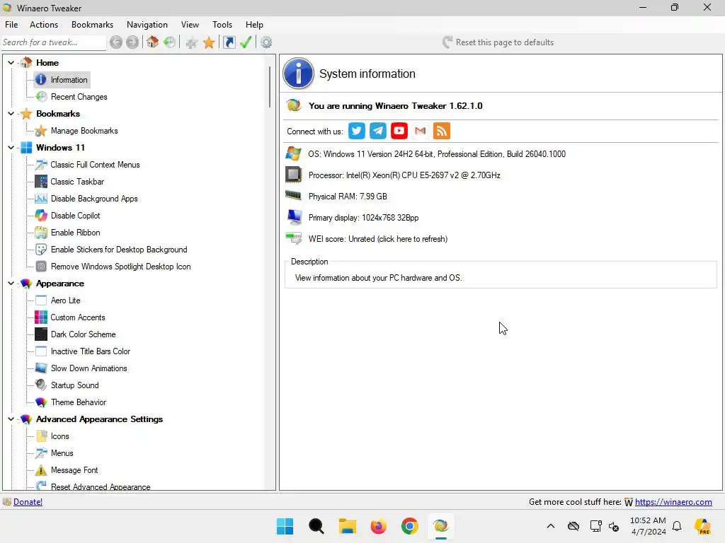Select Dark Color Scheme item
The height and width of the screenshot is (543, 725).
(84, 334)
